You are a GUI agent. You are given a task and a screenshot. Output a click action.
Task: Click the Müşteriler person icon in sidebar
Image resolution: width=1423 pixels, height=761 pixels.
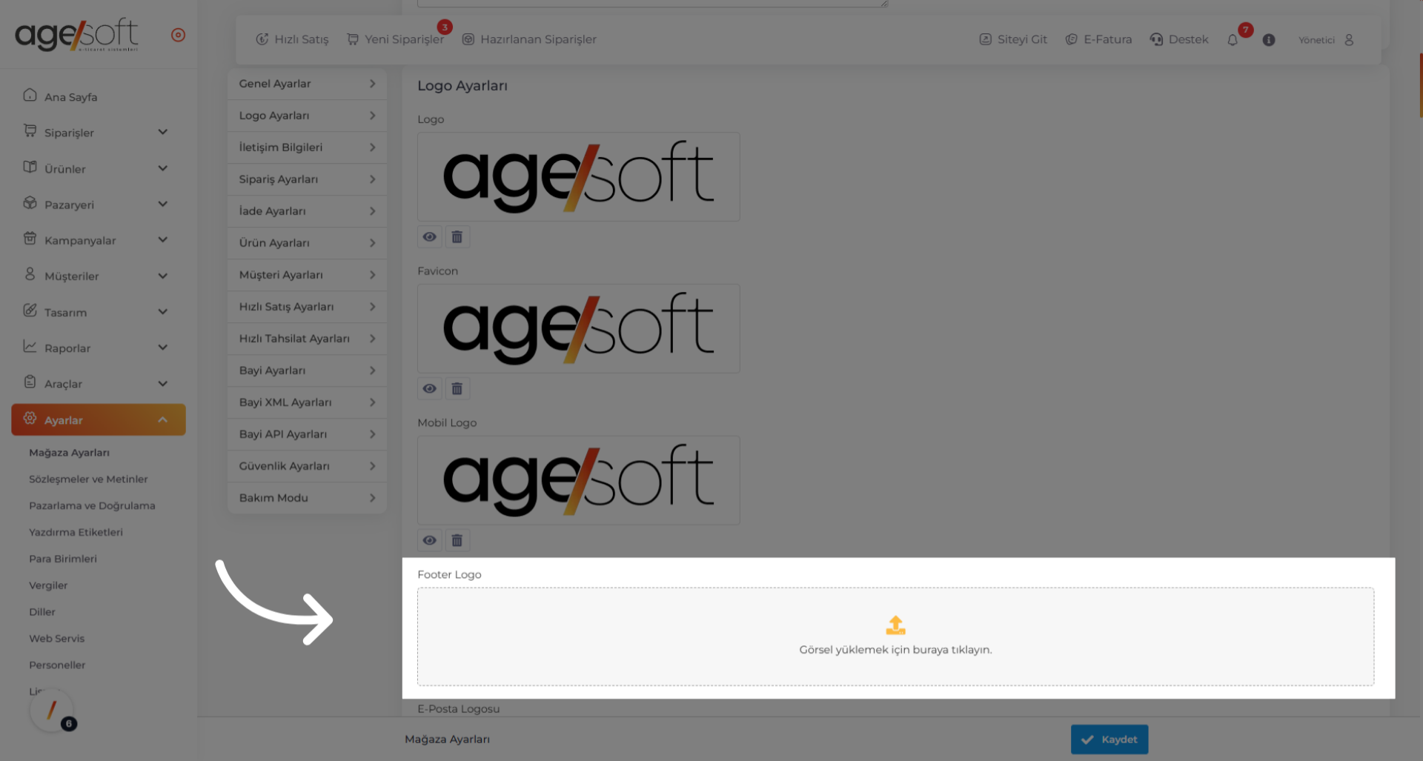point(30,274)
